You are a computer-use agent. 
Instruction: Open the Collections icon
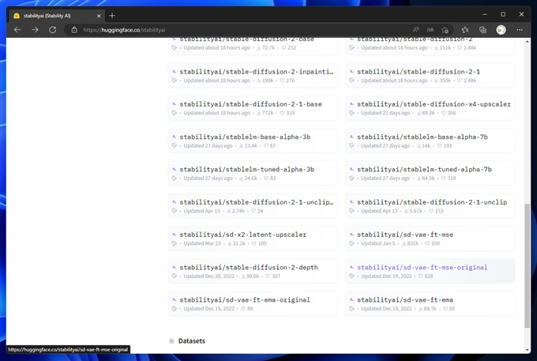pos(483,30)
